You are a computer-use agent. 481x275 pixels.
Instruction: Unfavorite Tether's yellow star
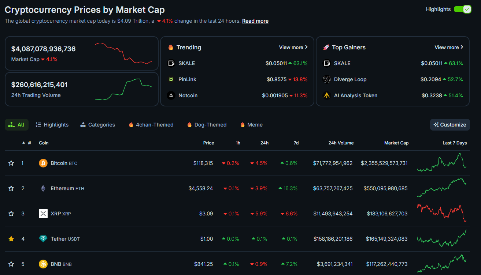(x=11, y=239)
